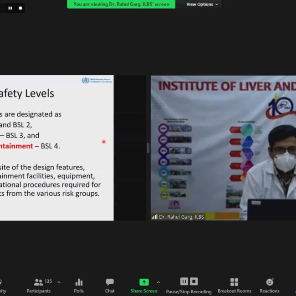This screenshot has width=296, height=296.
Task: Open Breakout Rooms
Action: (234, 285)
